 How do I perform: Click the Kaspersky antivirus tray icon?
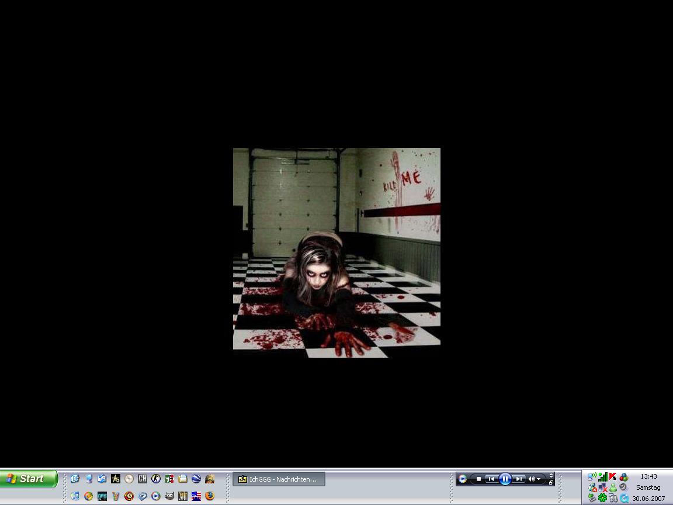(613, 476)
